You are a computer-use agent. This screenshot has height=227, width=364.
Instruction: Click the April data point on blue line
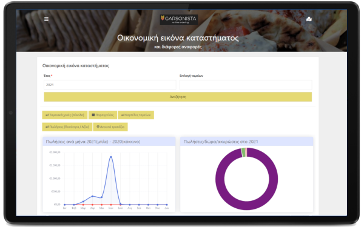pyautogui.click(x=92, y=196)
